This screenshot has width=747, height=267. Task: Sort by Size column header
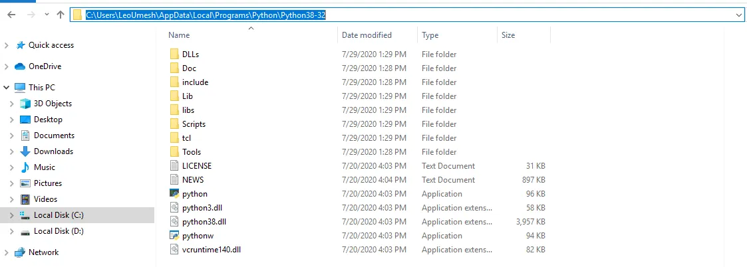click(x=508, y=35)
